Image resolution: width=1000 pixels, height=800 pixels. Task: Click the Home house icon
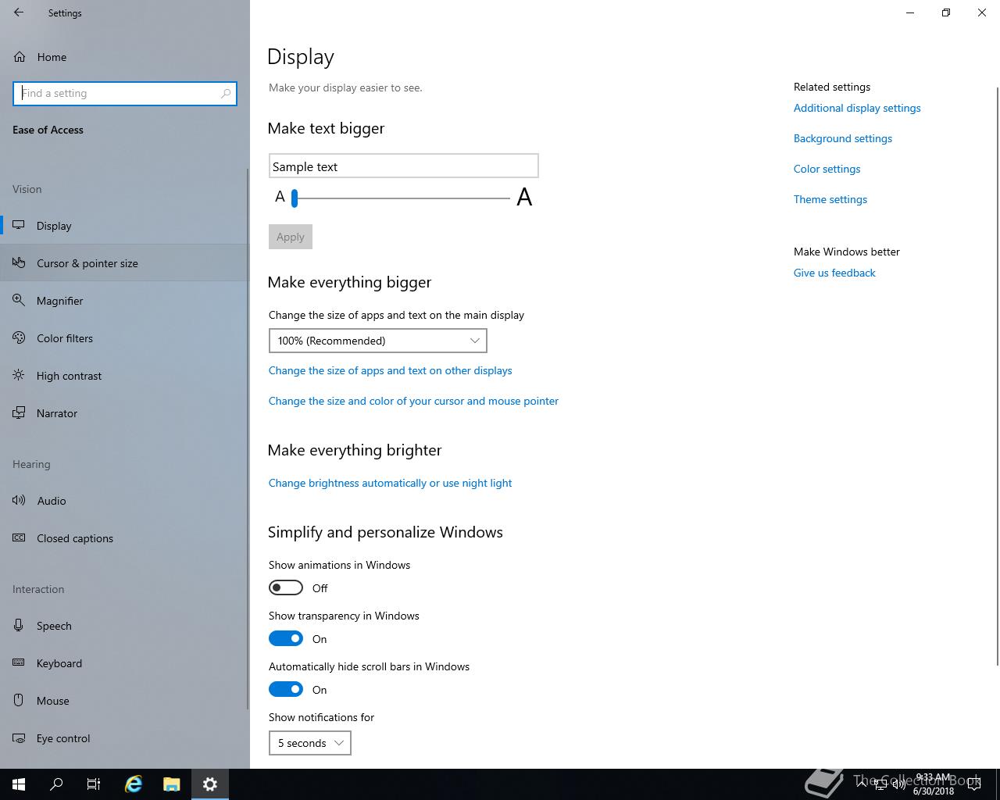(x=20, y=57)
